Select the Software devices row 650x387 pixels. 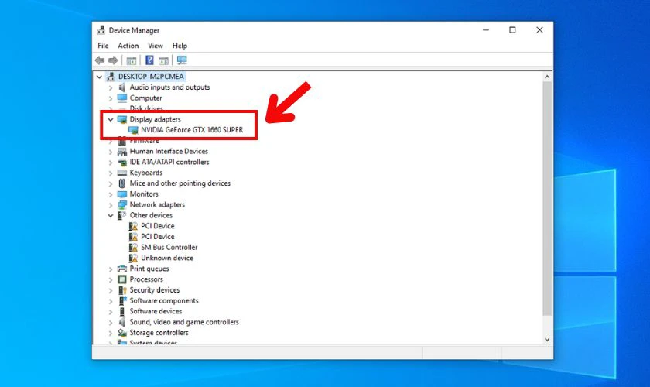tap(156, 311)
